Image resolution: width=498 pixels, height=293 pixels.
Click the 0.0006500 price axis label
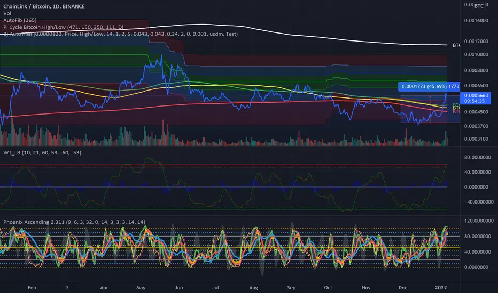(476, 86)
